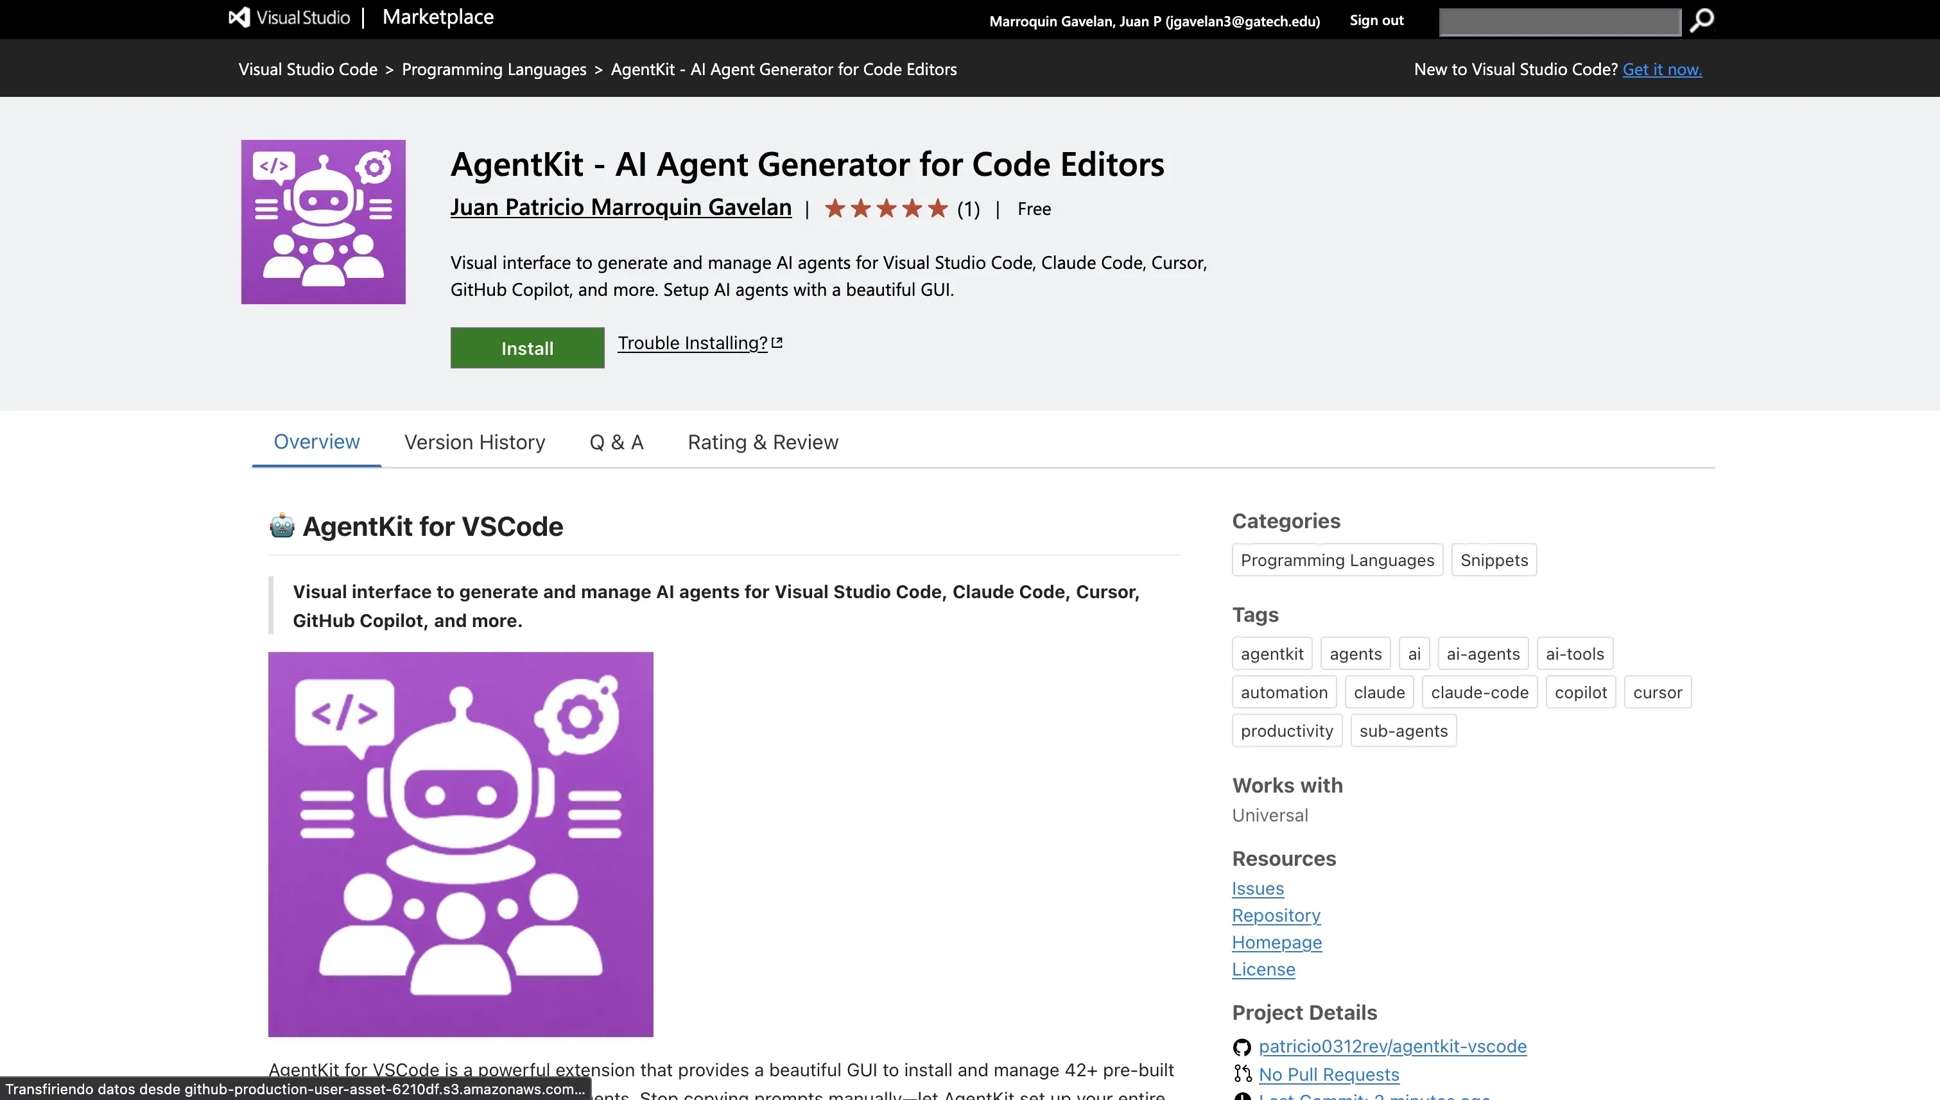1940x1100 pixels.
Task: Select the automation tag
Action: [x=1283, y=692]
